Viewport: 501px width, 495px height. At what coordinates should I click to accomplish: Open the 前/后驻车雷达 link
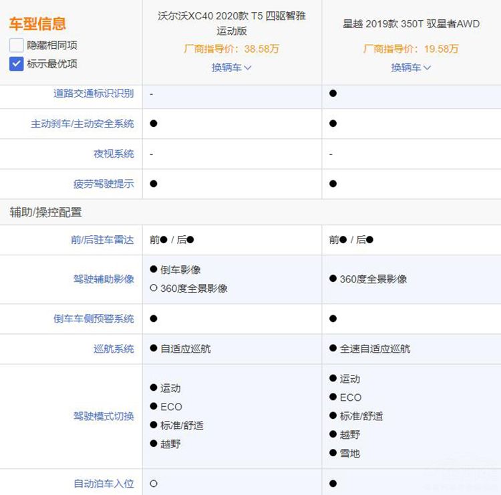(x=102, y=240)
